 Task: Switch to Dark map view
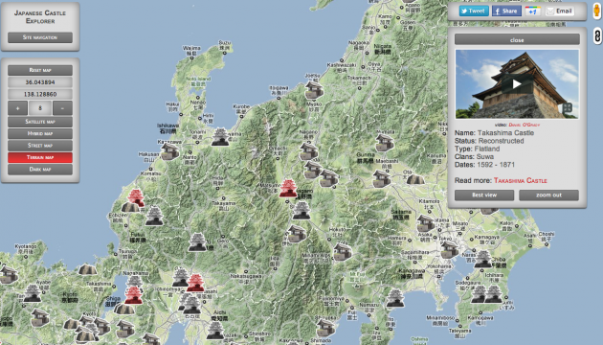point(40,170)
